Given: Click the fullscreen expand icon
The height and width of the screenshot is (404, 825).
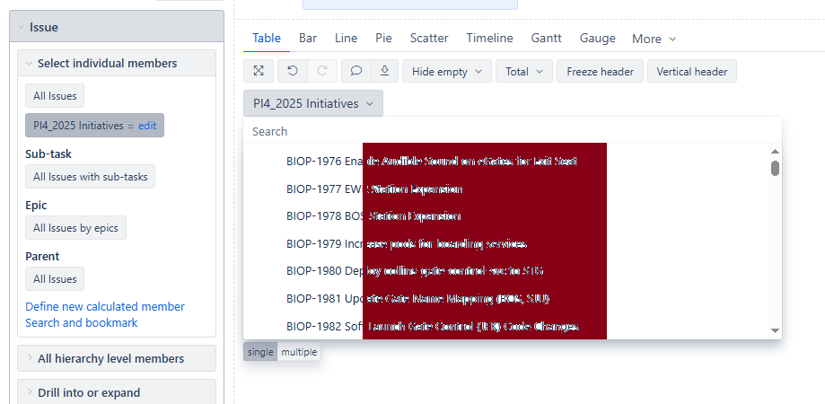Looking at the screenshot, I should [258, 71].
